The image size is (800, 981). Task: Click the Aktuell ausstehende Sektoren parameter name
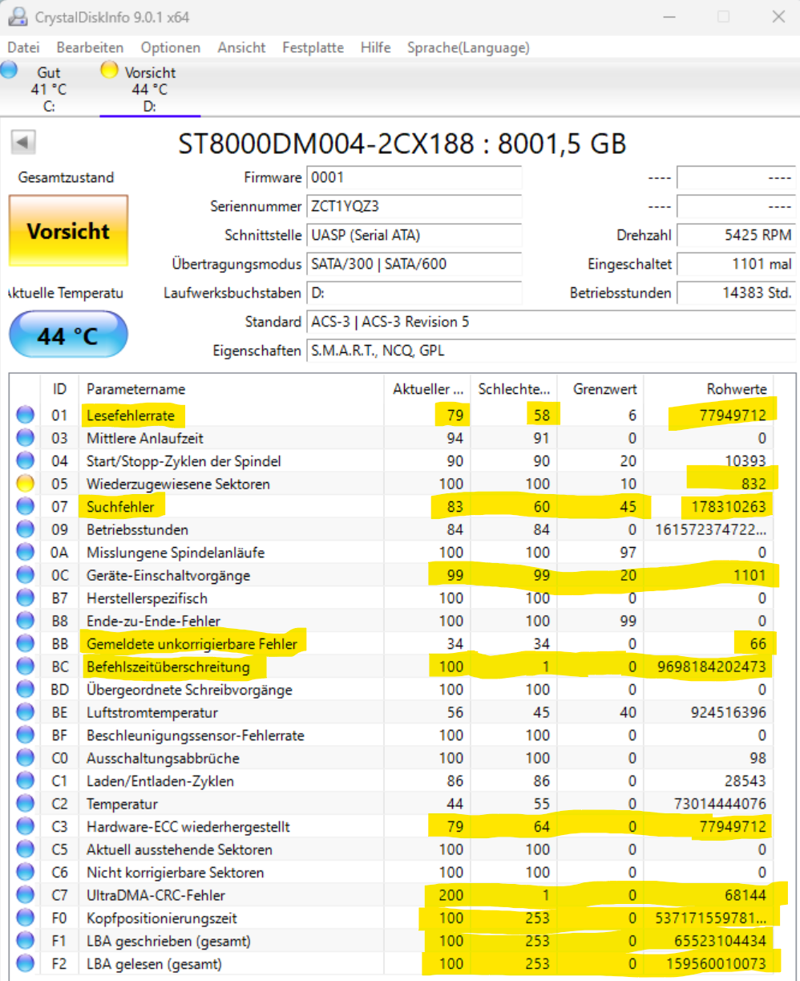180,849
